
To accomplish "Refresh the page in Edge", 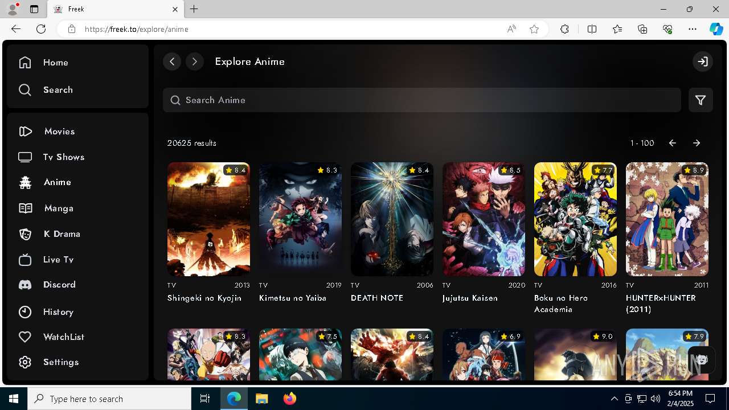I will [41, 29].
